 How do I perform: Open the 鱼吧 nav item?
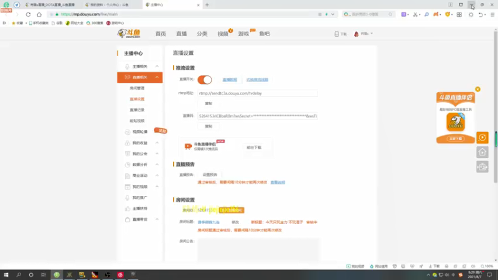click(264, 34)
